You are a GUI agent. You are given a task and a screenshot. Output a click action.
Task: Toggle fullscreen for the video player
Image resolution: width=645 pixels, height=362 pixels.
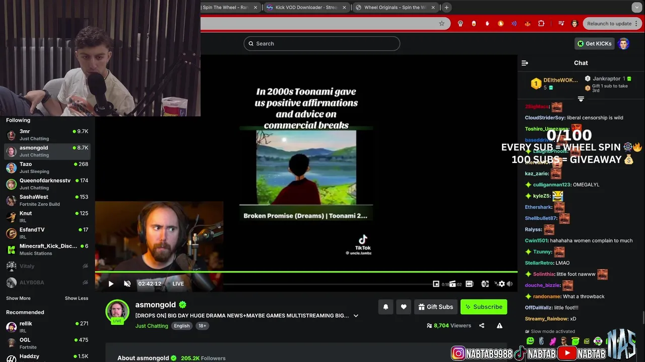[x=485, y=284]
